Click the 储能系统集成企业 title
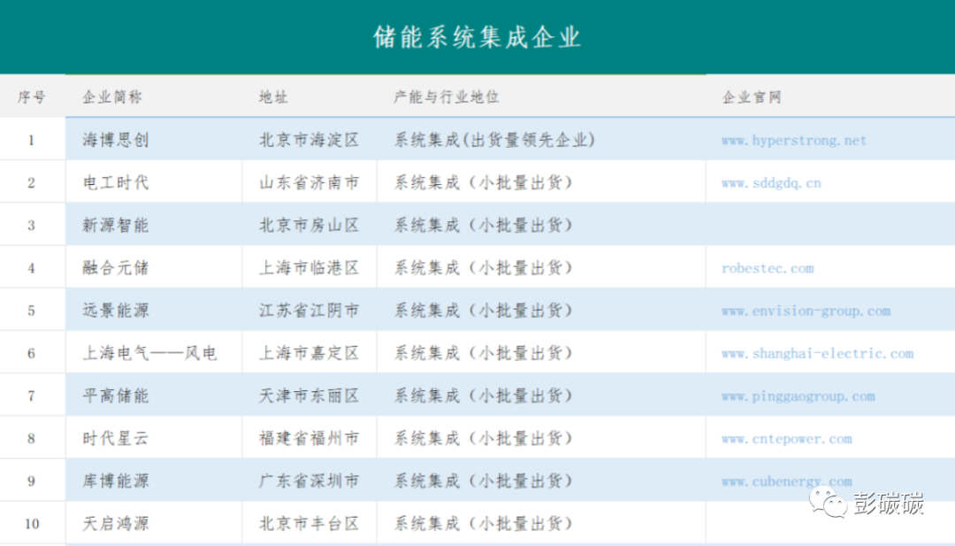This screenshot has width=955, height=546. point(477,37)
